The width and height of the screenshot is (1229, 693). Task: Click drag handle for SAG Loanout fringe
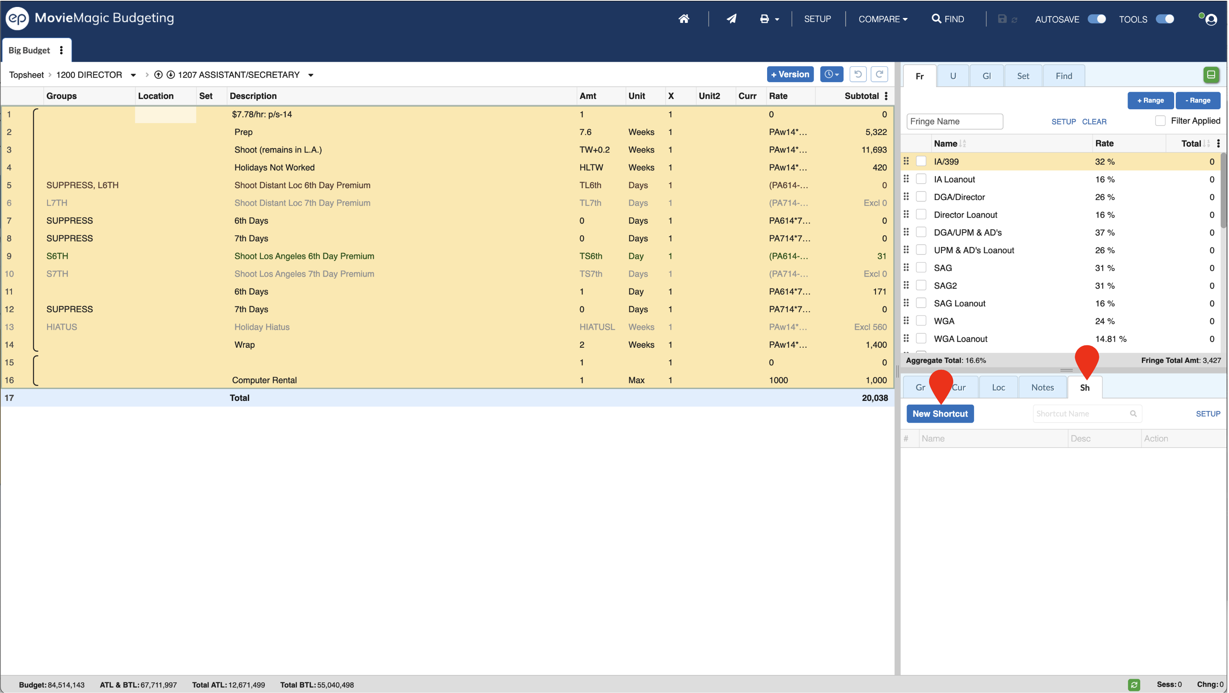coord(907,303)
